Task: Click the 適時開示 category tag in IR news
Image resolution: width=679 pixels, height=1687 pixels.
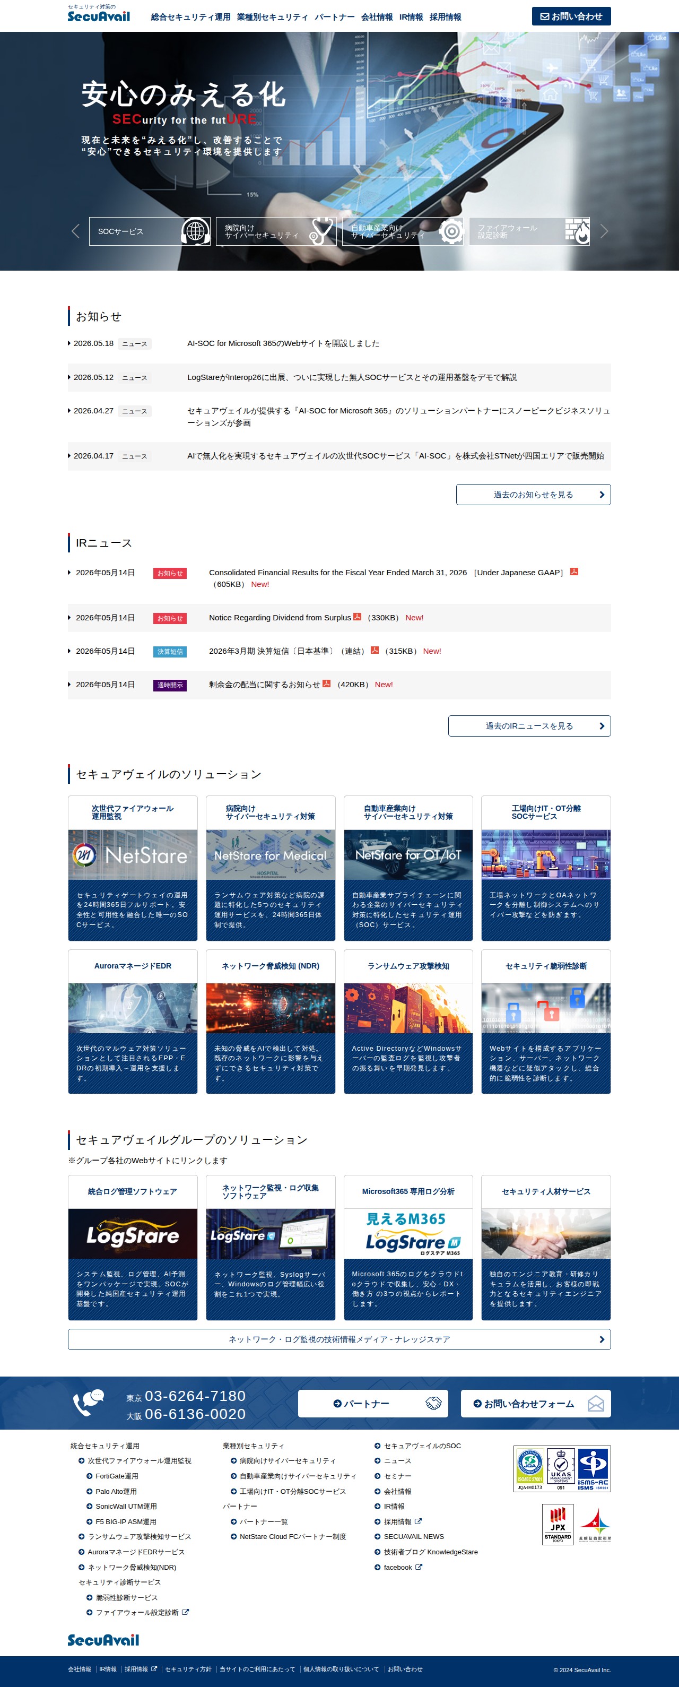Action: point(170,685)
